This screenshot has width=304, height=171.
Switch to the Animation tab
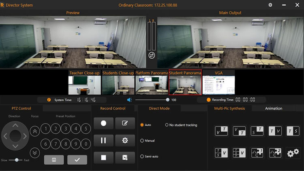coord(274,108)
